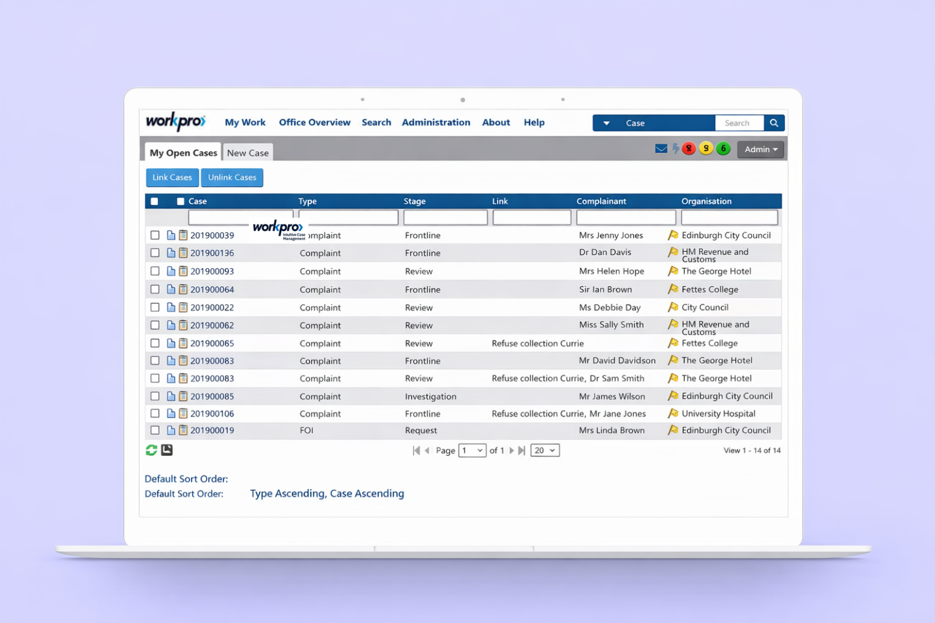
Task: Open the yellow due-soon cases indicator
Action: [706, 148]
